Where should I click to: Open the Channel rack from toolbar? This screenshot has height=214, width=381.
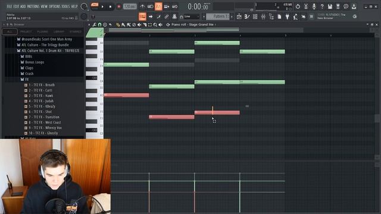pyautogui.click(x=255, y=17)
